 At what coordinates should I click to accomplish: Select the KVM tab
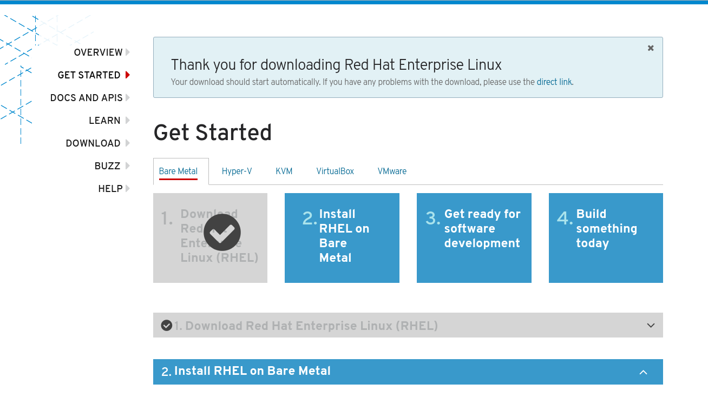pos(284,171)
